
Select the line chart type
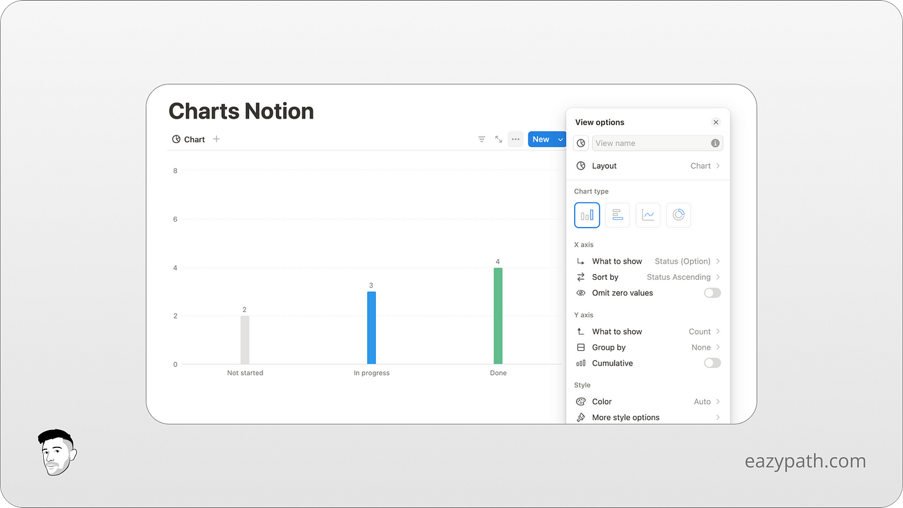(648, 215)
